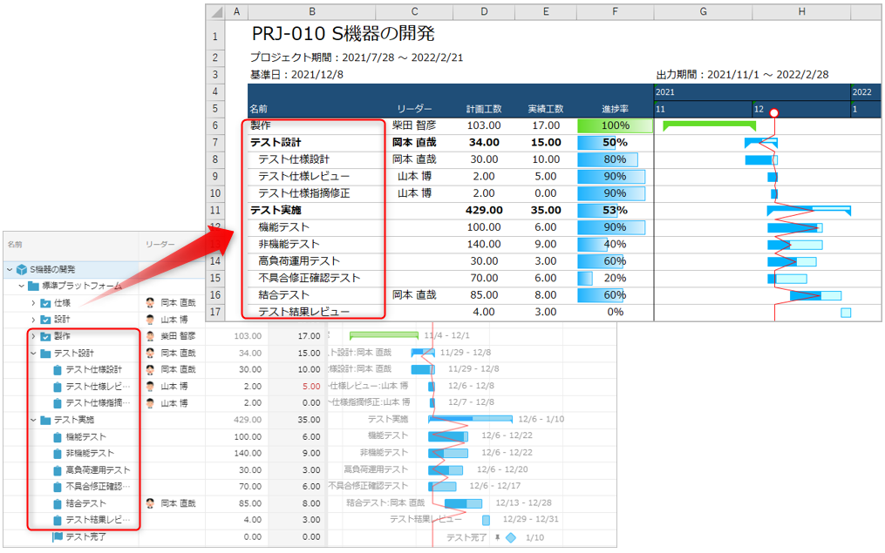Click the テスト完了 milestone diamond on the Gantt
Viewport: 885px width, 553px height.
(510, 537)
